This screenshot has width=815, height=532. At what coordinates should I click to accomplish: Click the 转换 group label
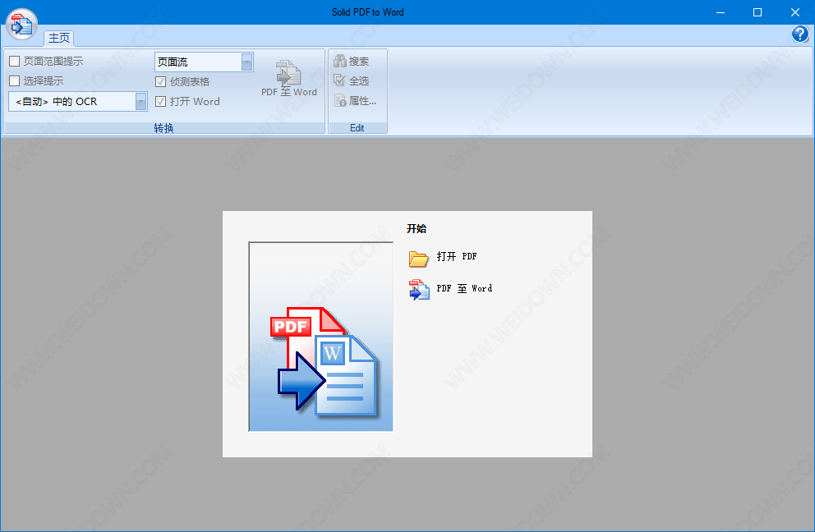[x=163, y=128]
